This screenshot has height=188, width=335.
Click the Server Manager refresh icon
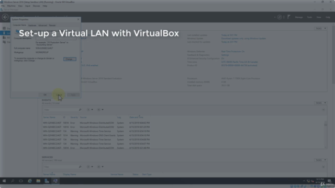[x=279, y=17]
